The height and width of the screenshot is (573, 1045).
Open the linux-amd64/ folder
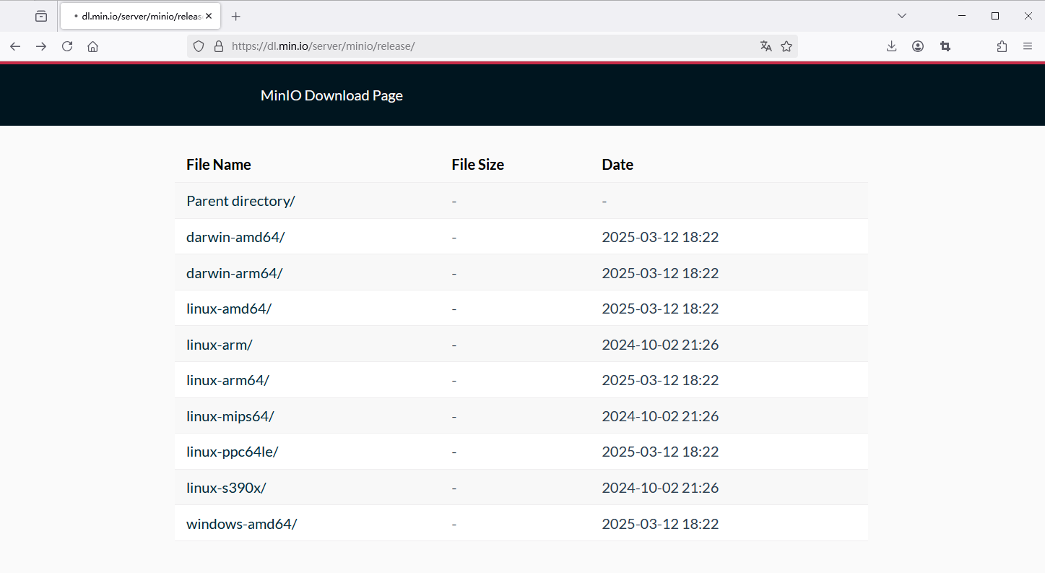(229, 309)
